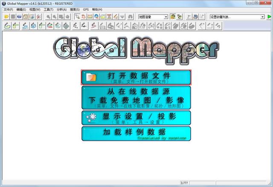The image size is (273, 187).
Task: Click the grayed-out save disk toolbar icon
Action: tap(13, 17)
